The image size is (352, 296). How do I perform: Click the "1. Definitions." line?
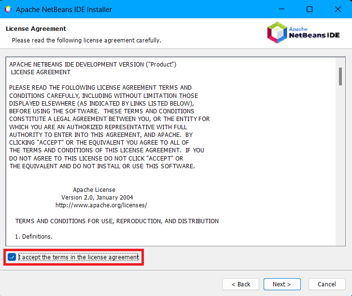coord(34,237)
